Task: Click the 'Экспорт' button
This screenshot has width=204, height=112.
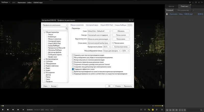Action: [x=54, y=86]
